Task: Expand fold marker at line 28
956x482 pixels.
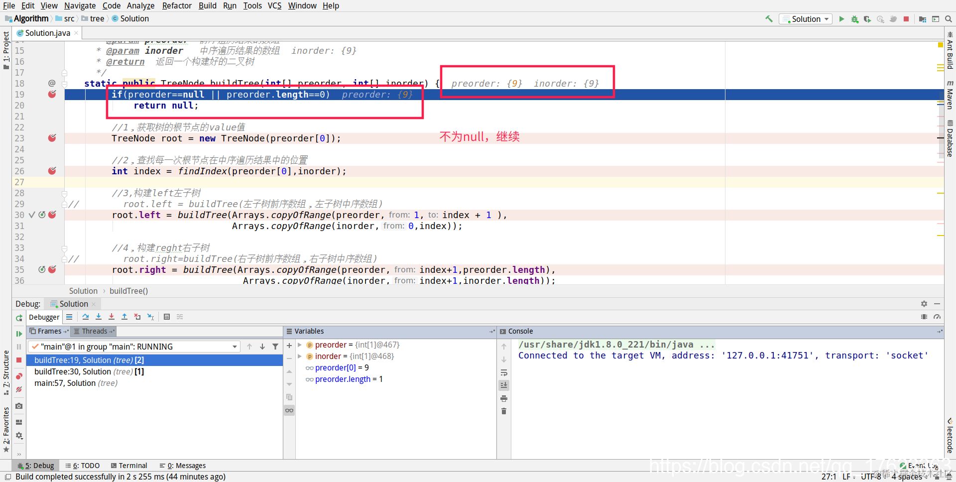Action: click(x=65, y=193)
